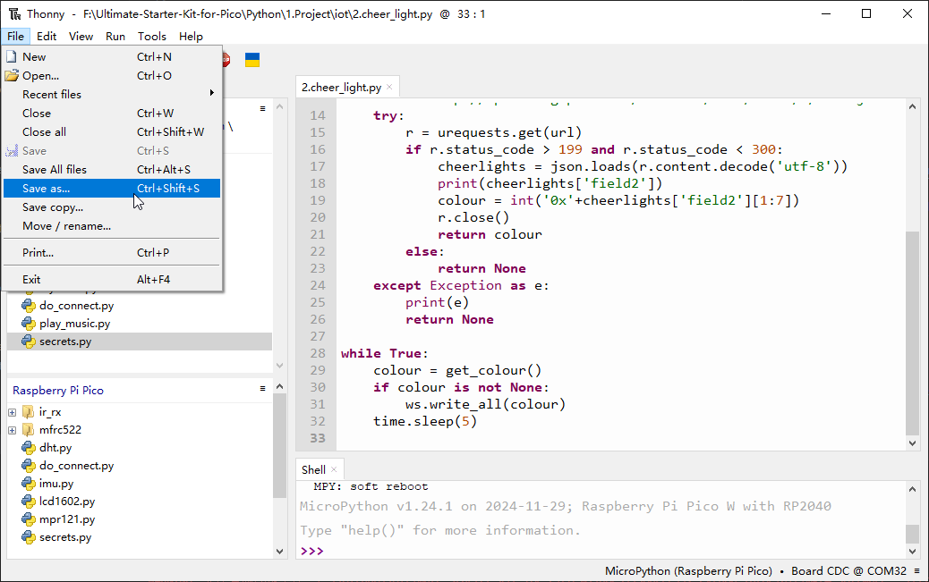Screen dimensions: 929x582
Task: Click editor scrollbar down arrow
Action: [x=912, y=443]
